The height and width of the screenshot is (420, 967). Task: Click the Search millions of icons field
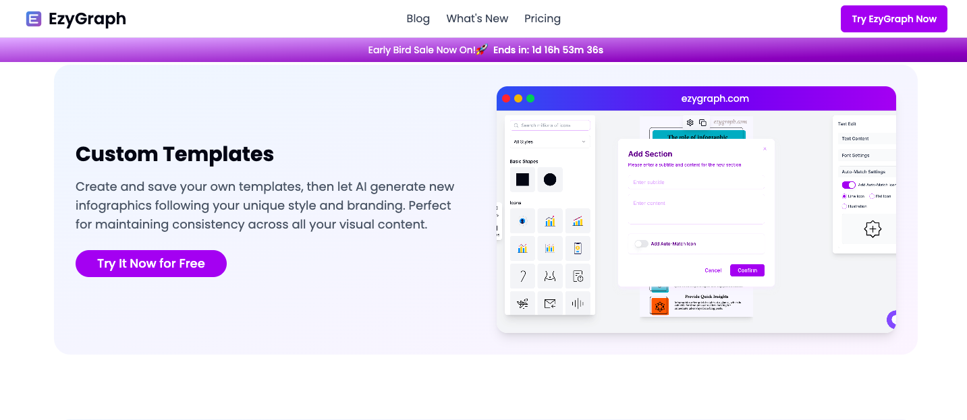pos(550,125)
